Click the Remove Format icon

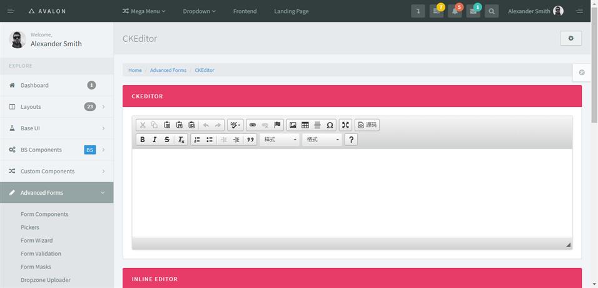coord(181,140)
